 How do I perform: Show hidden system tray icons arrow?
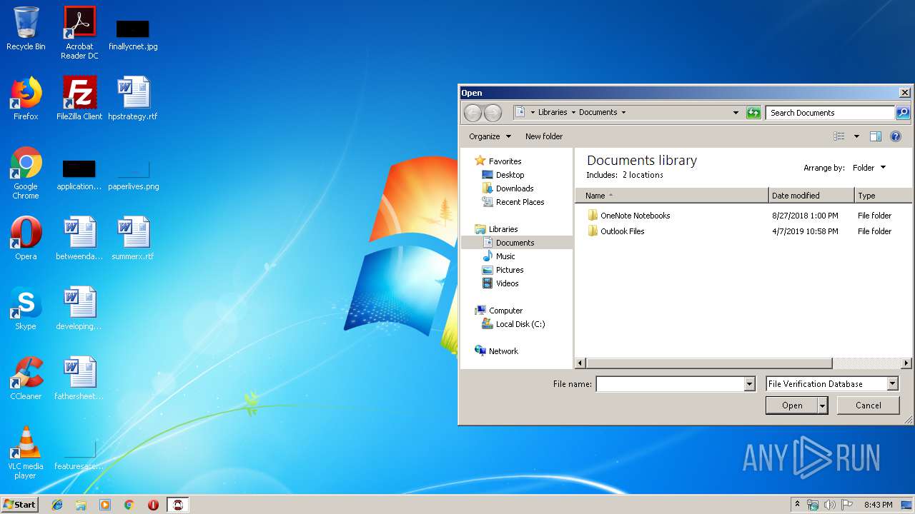(x=797, y=505)
